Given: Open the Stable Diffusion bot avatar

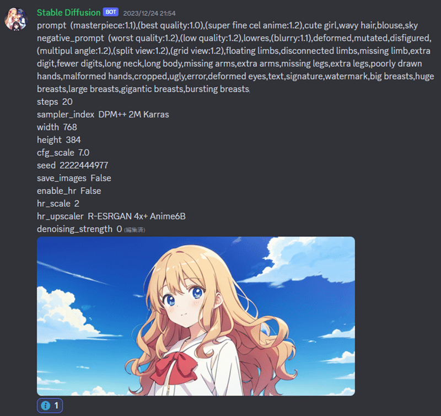Looking at the screenshot, I should pos(16,19).
